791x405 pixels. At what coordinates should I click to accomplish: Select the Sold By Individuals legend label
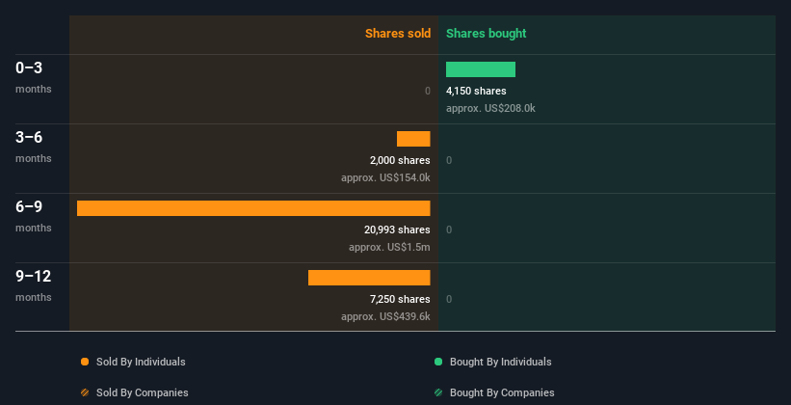tap(141, 362)
